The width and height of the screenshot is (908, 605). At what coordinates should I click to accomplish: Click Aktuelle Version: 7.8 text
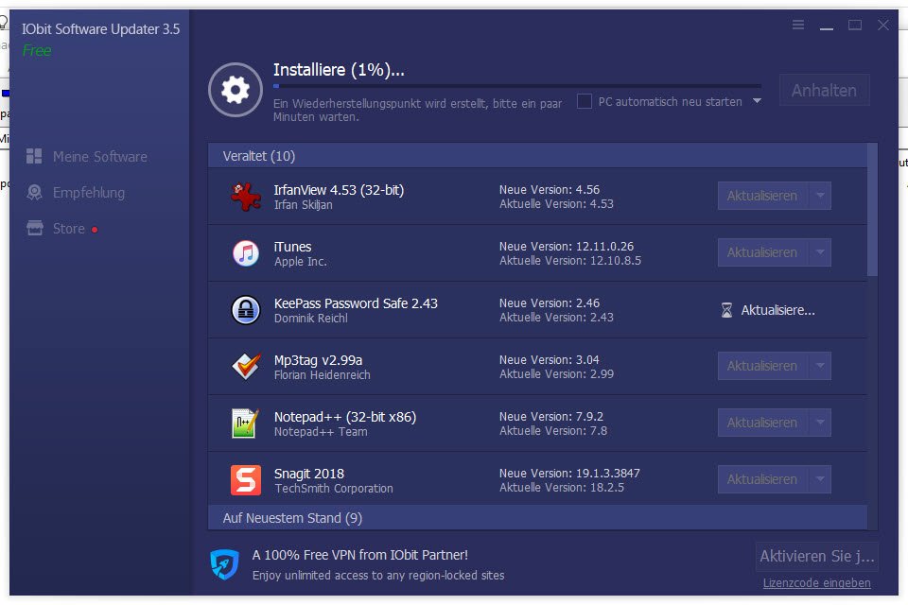click(x=553, y=431)
